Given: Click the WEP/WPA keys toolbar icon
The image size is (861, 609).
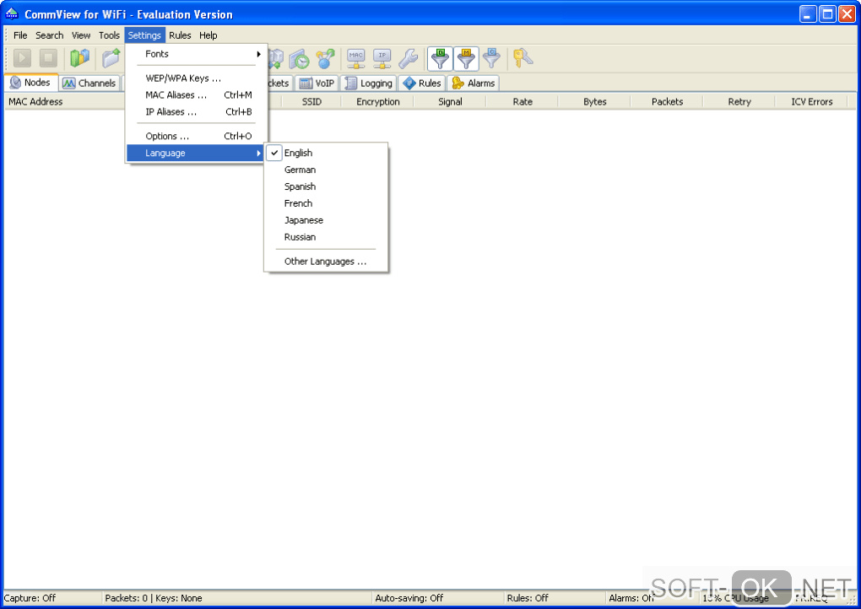Looking at the screenshot, I should pyautogui.click(x=523, y=59).
